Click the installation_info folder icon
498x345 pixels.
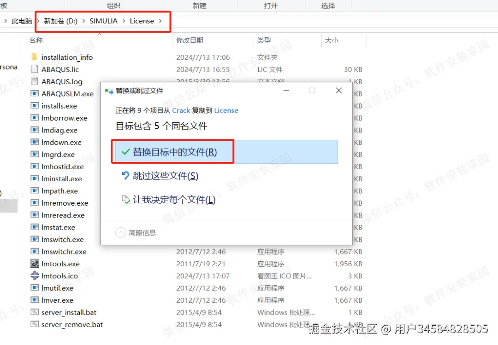[x=35, y=57]
